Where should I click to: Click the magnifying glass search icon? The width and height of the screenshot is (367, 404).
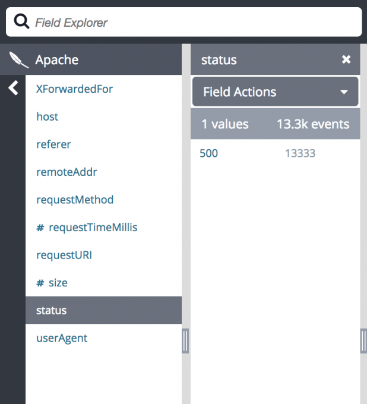pyautogui.click(x=22, y=22)
